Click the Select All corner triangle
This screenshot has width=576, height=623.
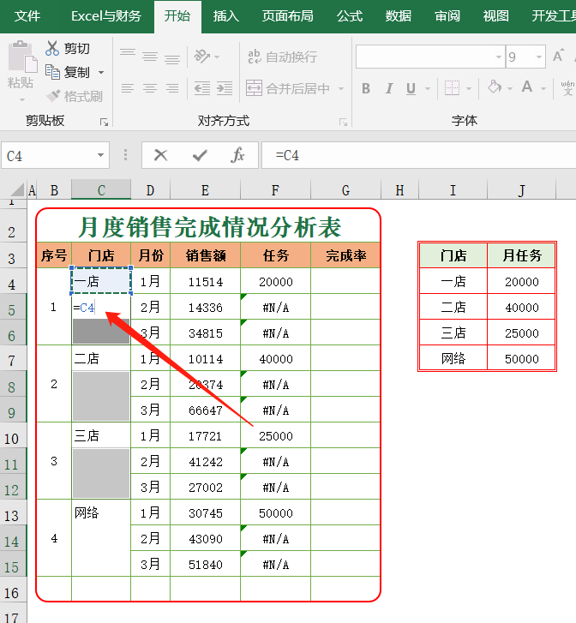pos(15,190)
